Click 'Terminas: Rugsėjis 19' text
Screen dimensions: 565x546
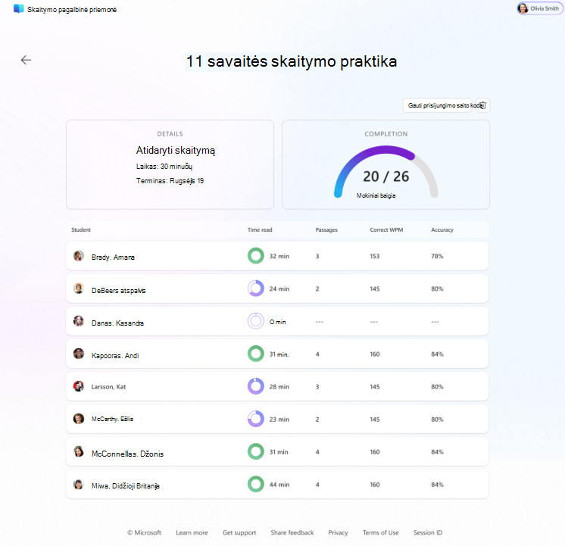(x=170, y=180)
